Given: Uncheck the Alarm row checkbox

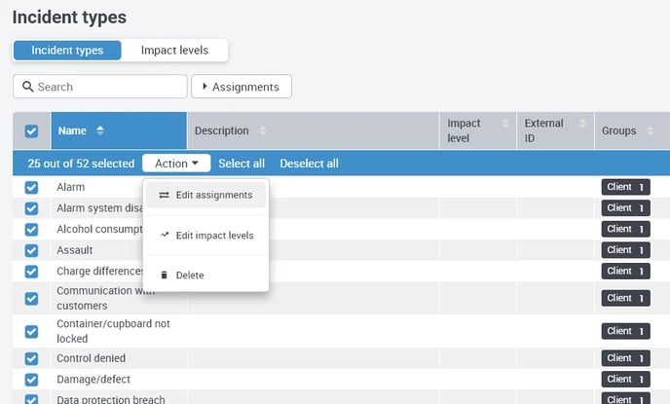Looking at the screenshot, I should [x=31, y=187].
